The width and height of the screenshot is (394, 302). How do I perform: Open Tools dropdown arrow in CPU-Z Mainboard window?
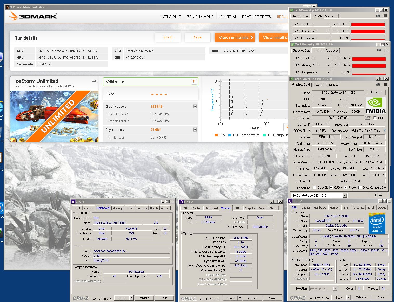pos(131,298)
